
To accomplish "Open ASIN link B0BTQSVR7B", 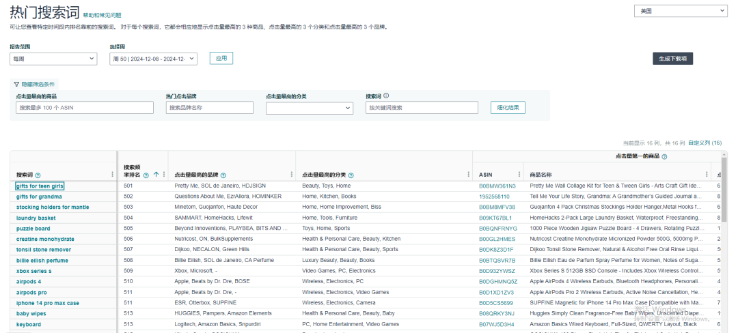I will coord(497,261).
